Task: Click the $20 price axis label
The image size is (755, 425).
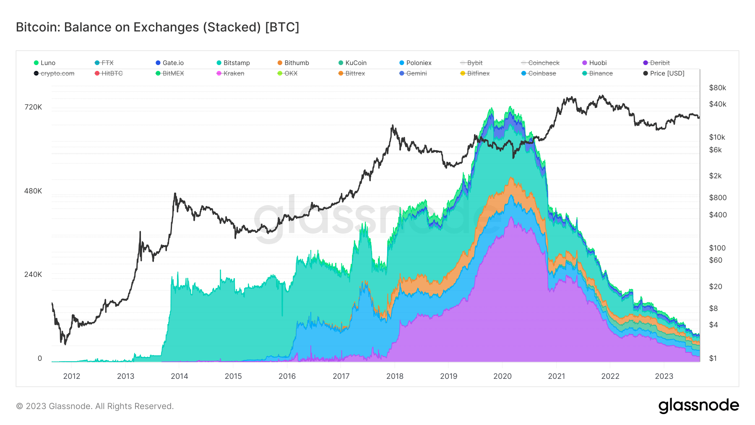Action: coord(716,287)
